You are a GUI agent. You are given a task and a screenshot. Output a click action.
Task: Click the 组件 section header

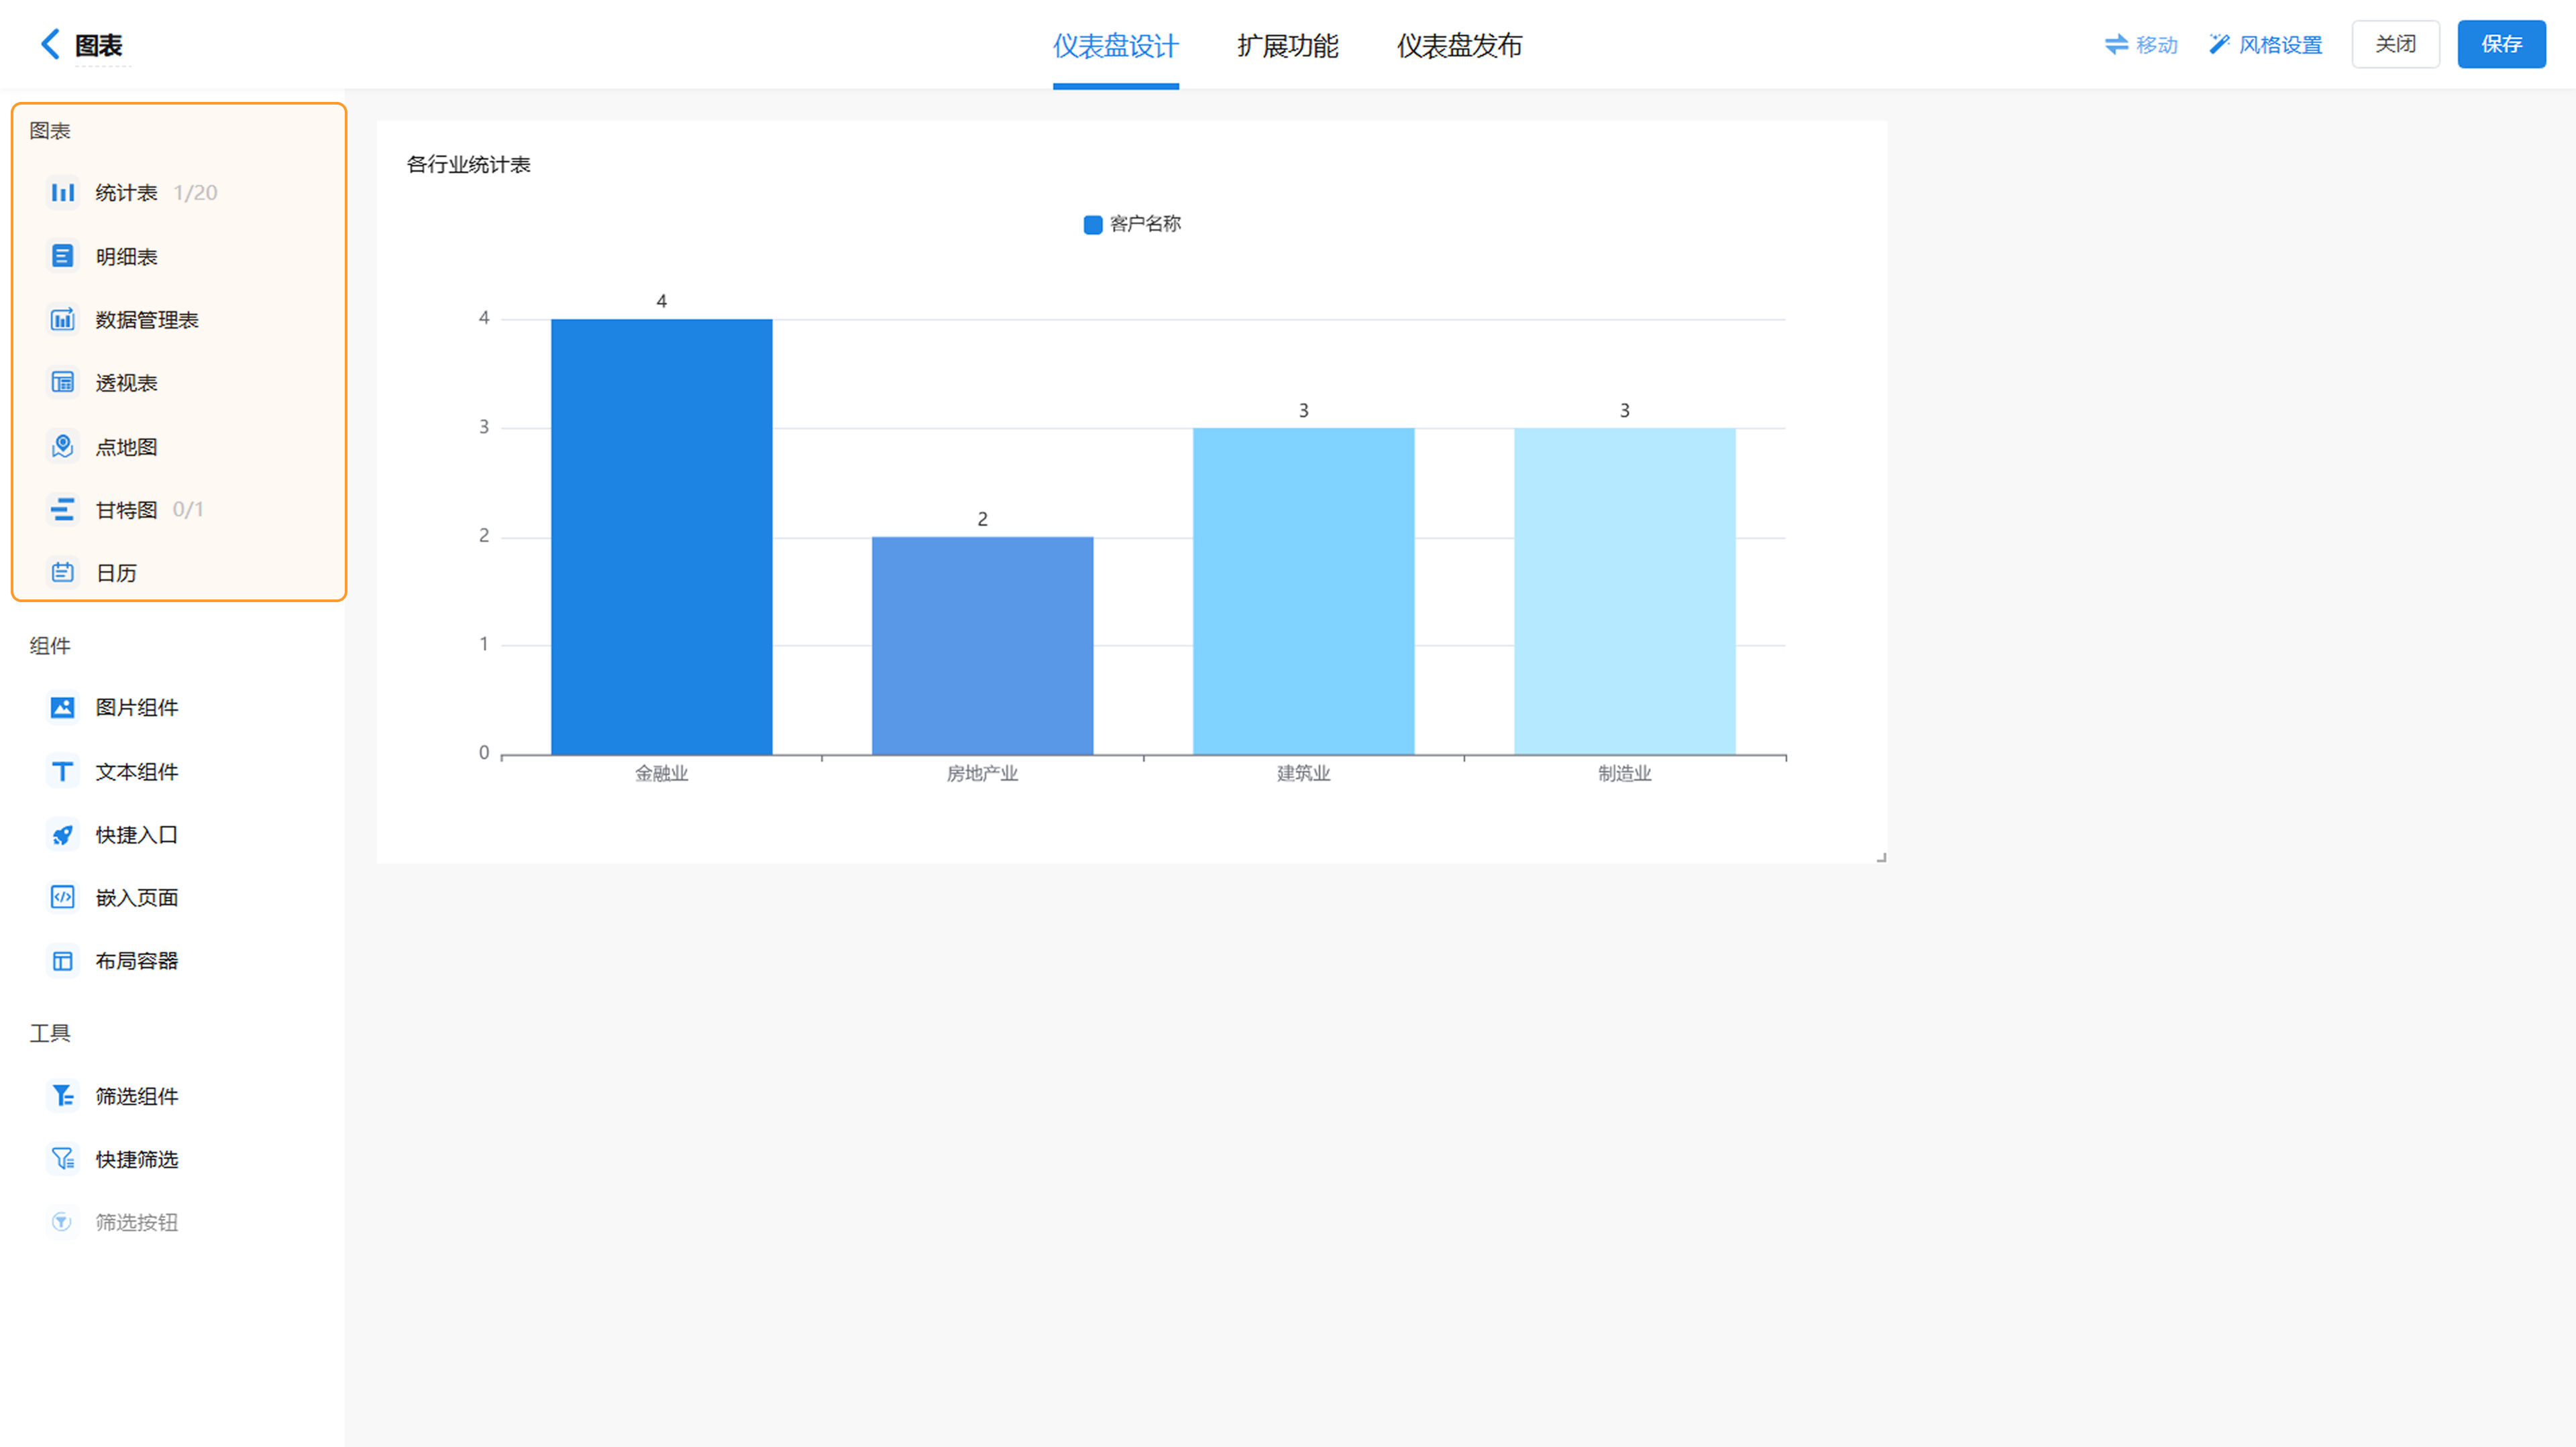(50, 646)
